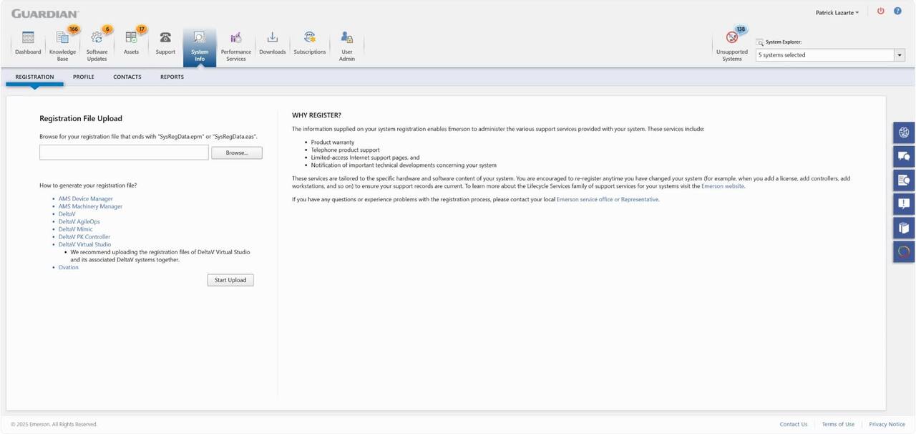Expand the System Explorer dropdown arrow

coord(899,55)
